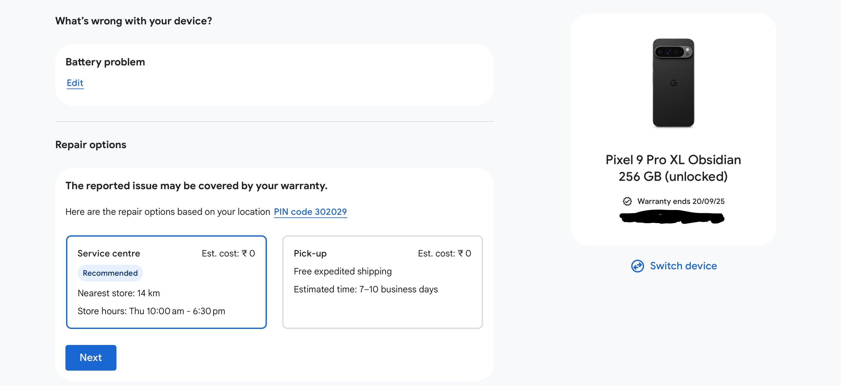
Task: Click the 'Warranty ends 20/09/25' text
Action: (x=681, y=201)
